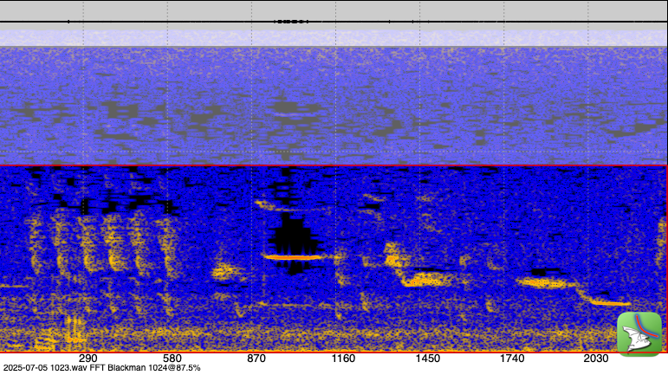Click the 580 time axis label
The height and width of the screenshot is (375, 668).
pos(172,359)
